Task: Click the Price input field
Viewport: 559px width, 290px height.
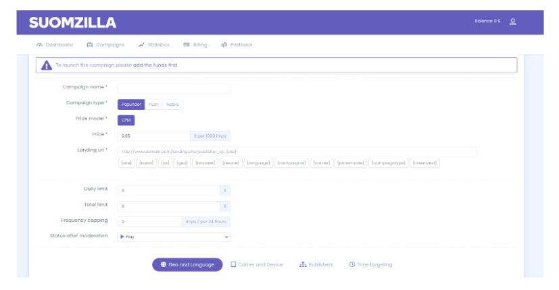Action: tap(153, 136)
